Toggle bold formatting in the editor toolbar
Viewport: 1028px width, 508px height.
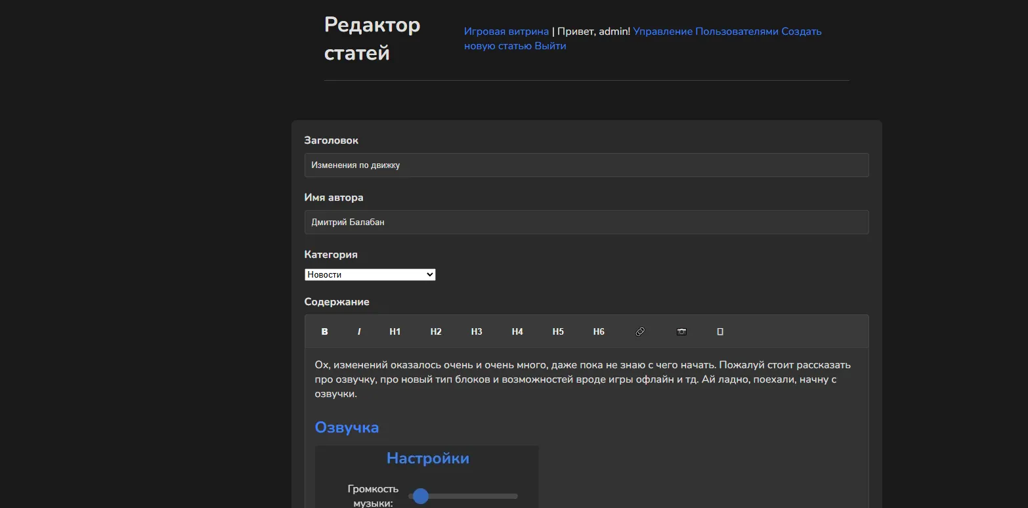[324, 331]
